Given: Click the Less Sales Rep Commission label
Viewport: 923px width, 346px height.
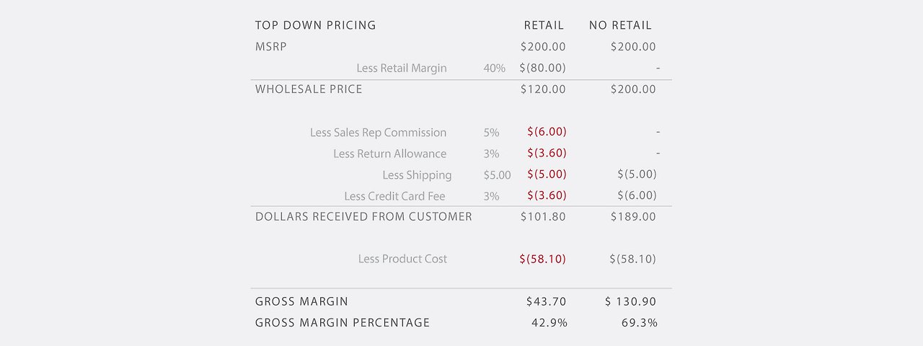Looking at the screenshot, I should (x=378, y=133).
